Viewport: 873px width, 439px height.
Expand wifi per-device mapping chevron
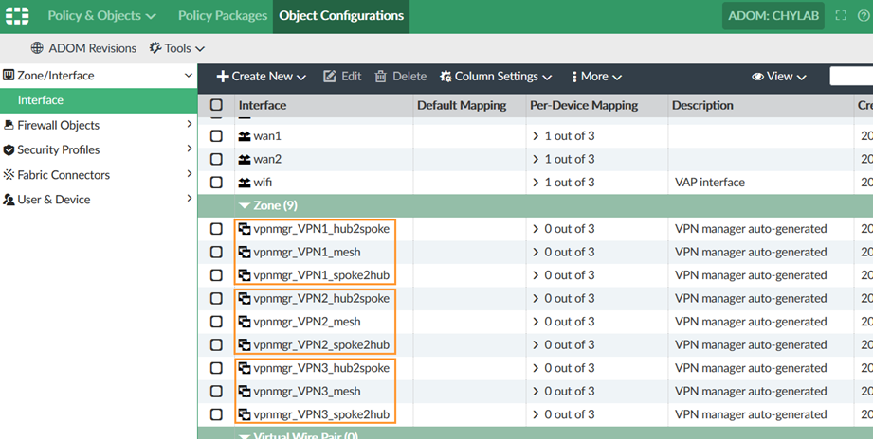[x=536, y=183]
